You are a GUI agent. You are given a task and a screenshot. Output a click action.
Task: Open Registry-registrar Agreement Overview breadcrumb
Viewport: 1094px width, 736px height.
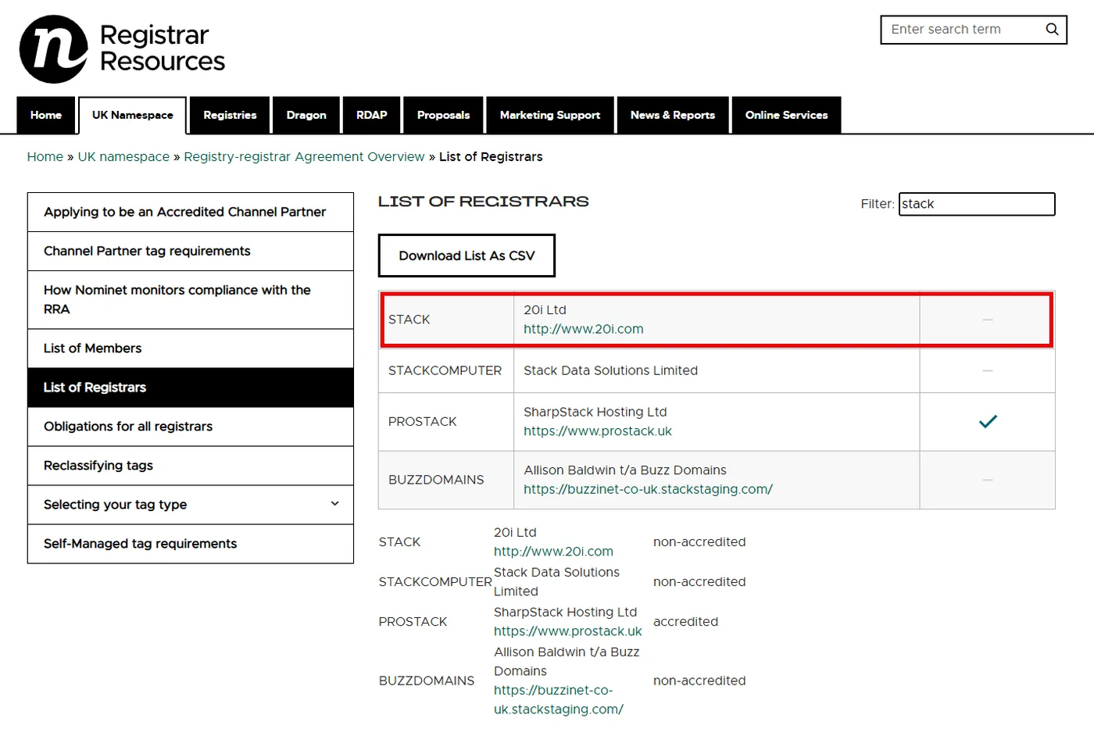click(304, 157)
